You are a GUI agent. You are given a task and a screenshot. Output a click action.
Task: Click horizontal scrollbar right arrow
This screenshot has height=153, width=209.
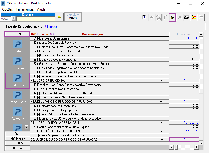click(197, 147)
